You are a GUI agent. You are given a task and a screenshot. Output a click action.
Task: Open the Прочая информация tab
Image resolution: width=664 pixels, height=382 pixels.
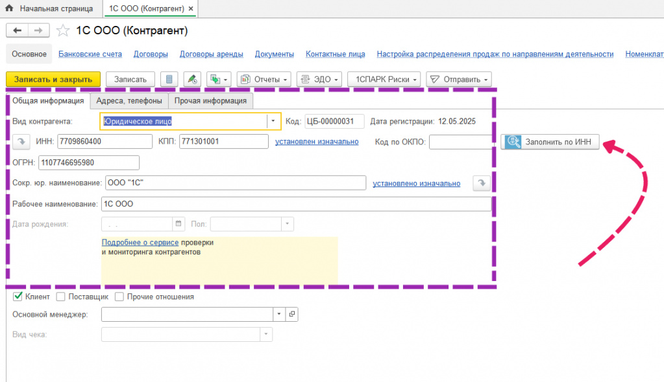(x=210, y=100)
